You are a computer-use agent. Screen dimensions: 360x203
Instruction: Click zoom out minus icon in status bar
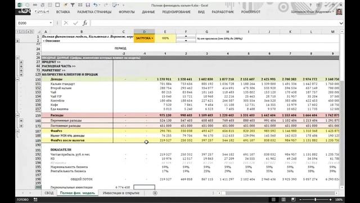tap(300, 200)
